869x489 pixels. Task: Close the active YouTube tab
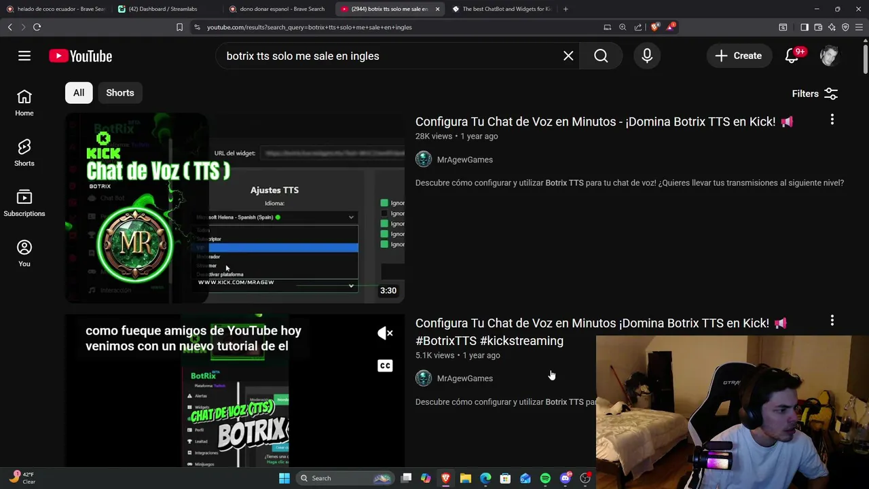pos(437,9)
